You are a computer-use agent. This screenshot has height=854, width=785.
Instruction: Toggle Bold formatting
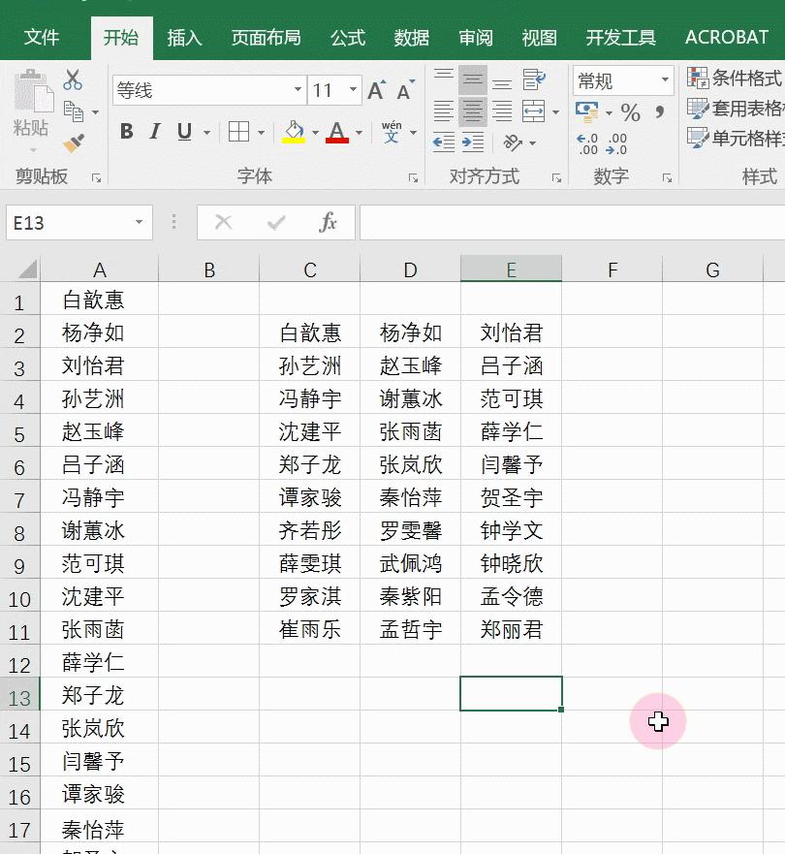[125, 131]
